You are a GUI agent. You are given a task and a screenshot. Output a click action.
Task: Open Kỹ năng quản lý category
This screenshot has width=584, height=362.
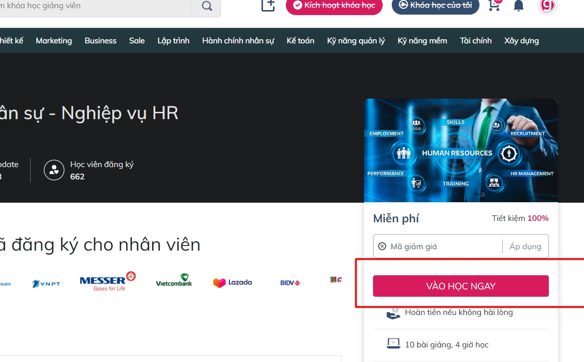click(x=356, y=41)
